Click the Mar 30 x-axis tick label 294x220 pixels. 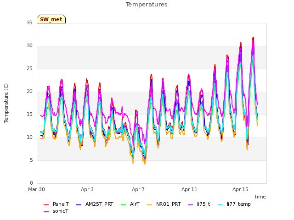(x=36, y=189)
